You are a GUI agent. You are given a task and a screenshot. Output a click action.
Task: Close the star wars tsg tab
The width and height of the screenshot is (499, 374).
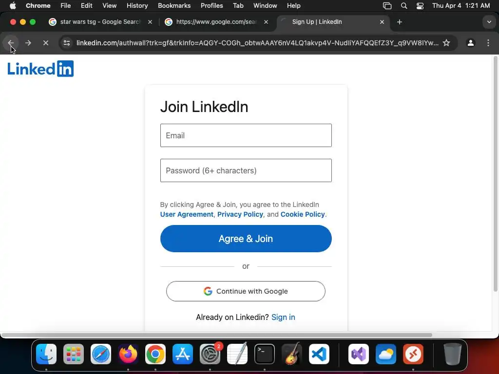tap(150, 22)
